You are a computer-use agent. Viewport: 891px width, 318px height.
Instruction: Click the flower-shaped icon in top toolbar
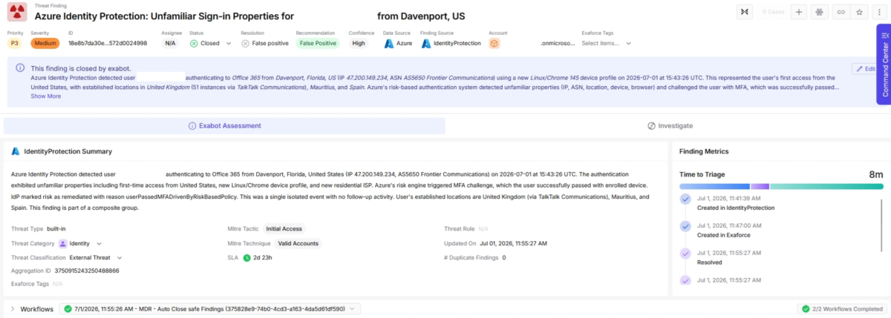point(820,12)
